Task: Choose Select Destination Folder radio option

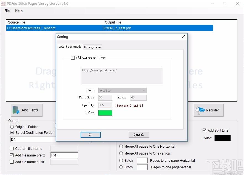Action: [x=12, y=133]
